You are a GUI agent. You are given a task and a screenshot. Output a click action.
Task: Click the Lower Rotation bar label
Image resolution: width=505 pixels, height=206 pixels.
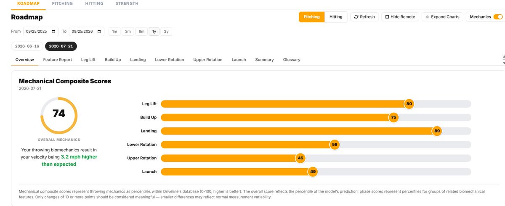(142, 144)
